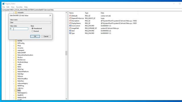Expand the mvumis key
Screen dimensions: 182x102
pyautogui.click(x=14, y=48)
